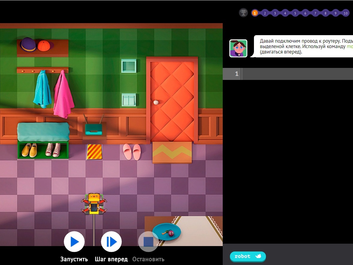Go to level 3 circle
The height and width of the screenshot is (265, 353).
pyautogui.click(x=275, y=13)
